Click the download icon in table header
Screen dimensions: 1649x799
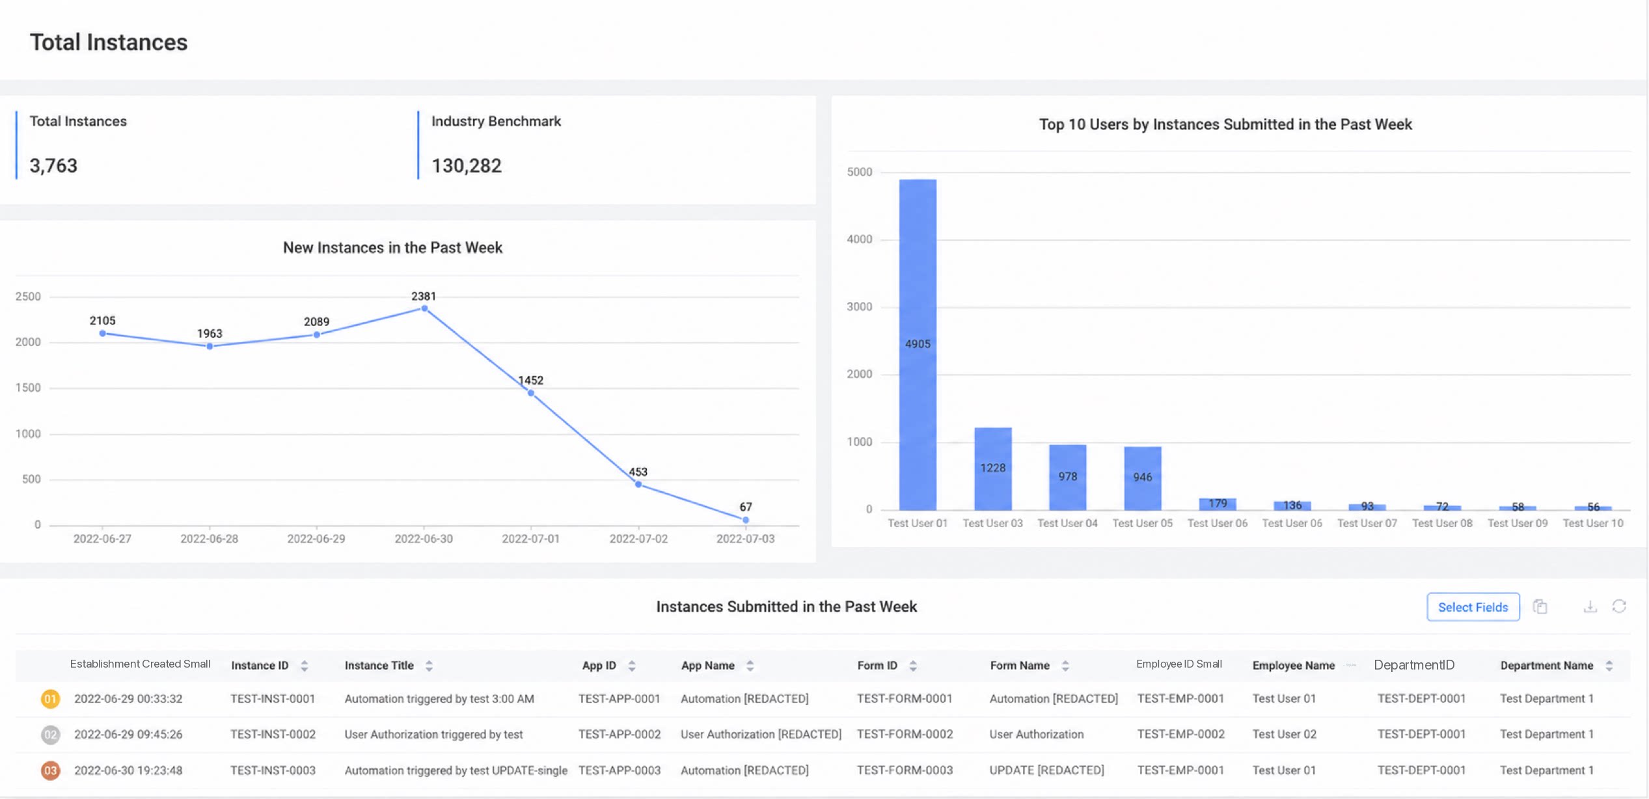click(x=1590, y=606)
